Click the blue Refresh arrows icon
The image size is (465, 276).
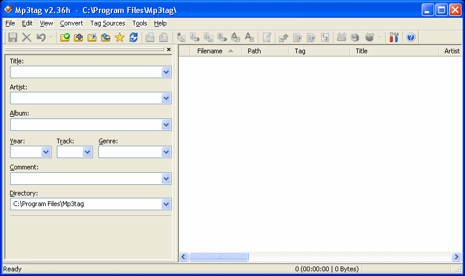point(133,37)
